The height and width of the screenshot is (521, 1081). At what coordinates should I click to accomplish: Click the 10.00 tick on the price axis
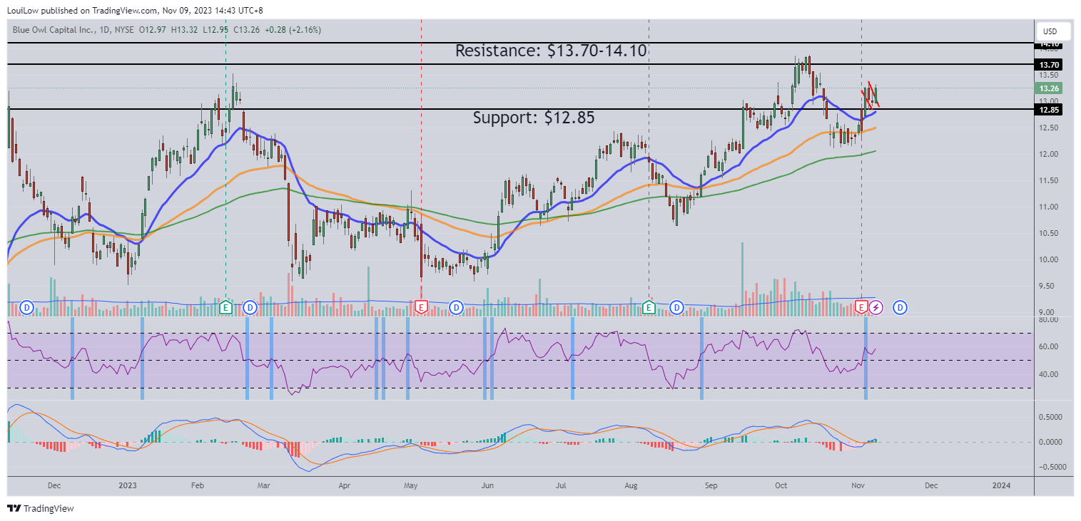click(x=1048, y=259)
